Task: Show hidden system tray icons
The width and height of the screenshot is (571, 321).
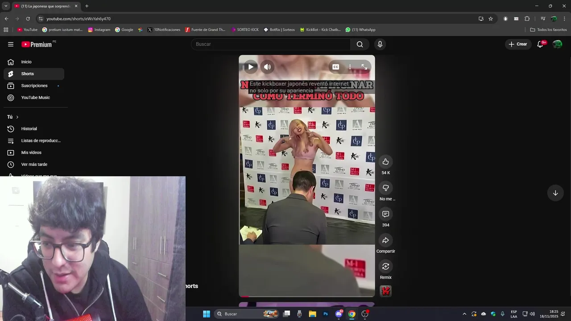Action: tap(464, 314)
